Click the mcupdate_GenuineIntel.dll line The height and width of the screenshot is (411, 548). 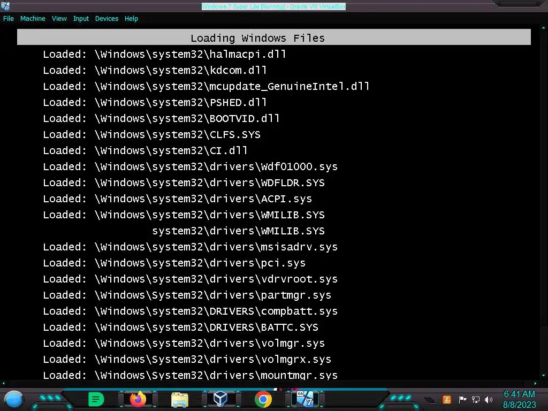pos(206,87)
